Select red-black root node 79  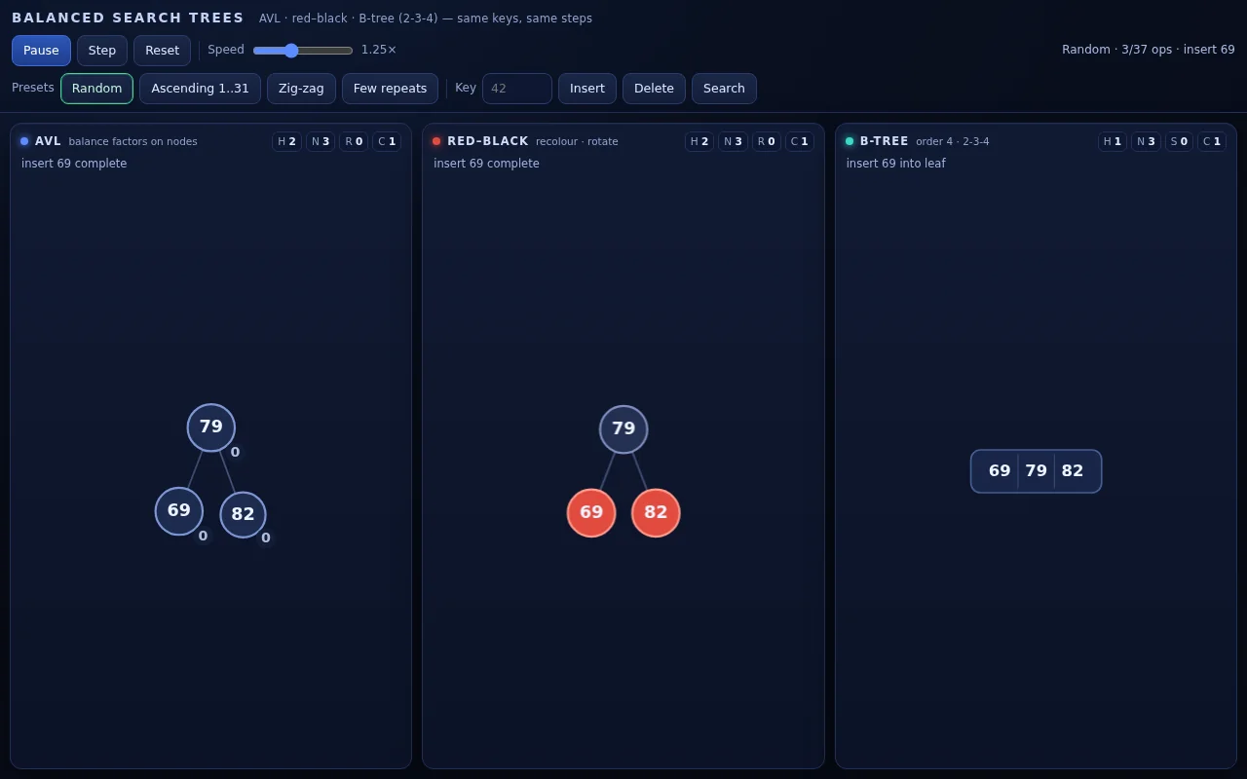click(623, 429)
